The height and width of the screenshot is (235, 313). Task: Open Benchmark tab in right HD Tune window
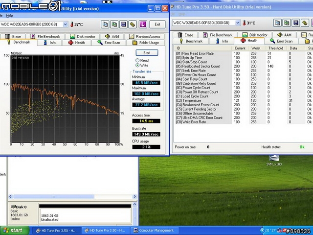(191, 41)
